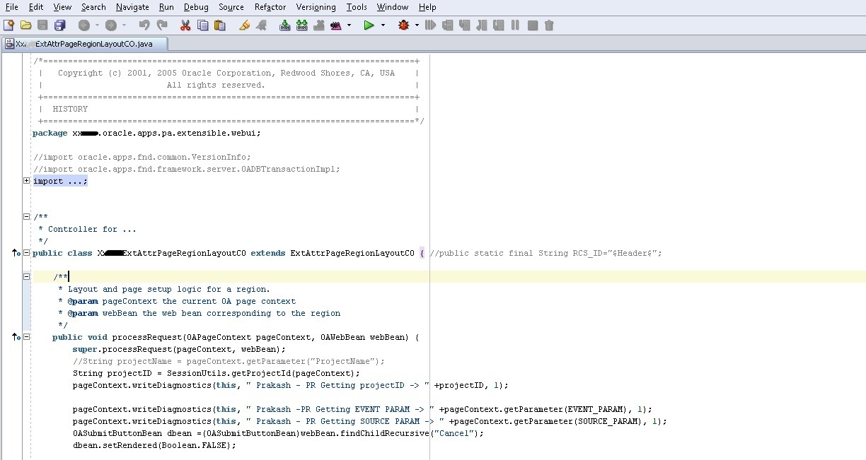Save the current file
Screen dimensions: 866x460
43,25
